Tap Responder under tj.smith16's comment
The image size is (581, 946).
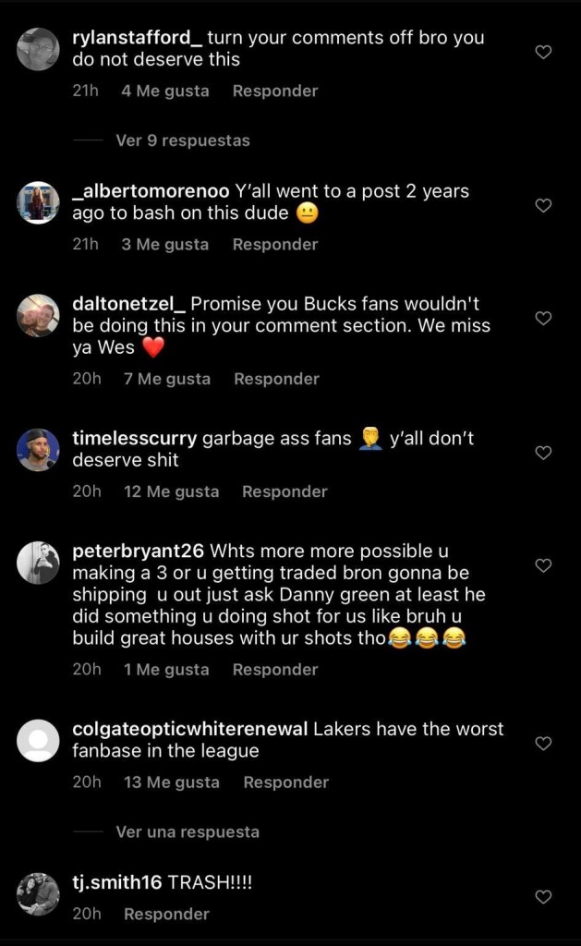pyautogui.click(x=167, y=914)
